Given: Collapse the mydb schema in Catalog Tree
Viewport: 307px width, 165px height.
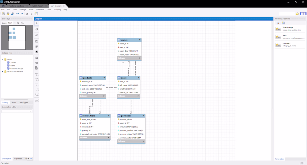Looking at the screenshot, I should pyautogui.click(x=3, y=59).
